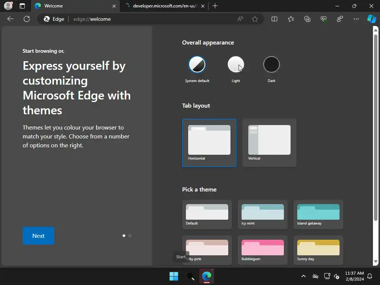
Task: Open taskbar Search
Action: [190, 276]
